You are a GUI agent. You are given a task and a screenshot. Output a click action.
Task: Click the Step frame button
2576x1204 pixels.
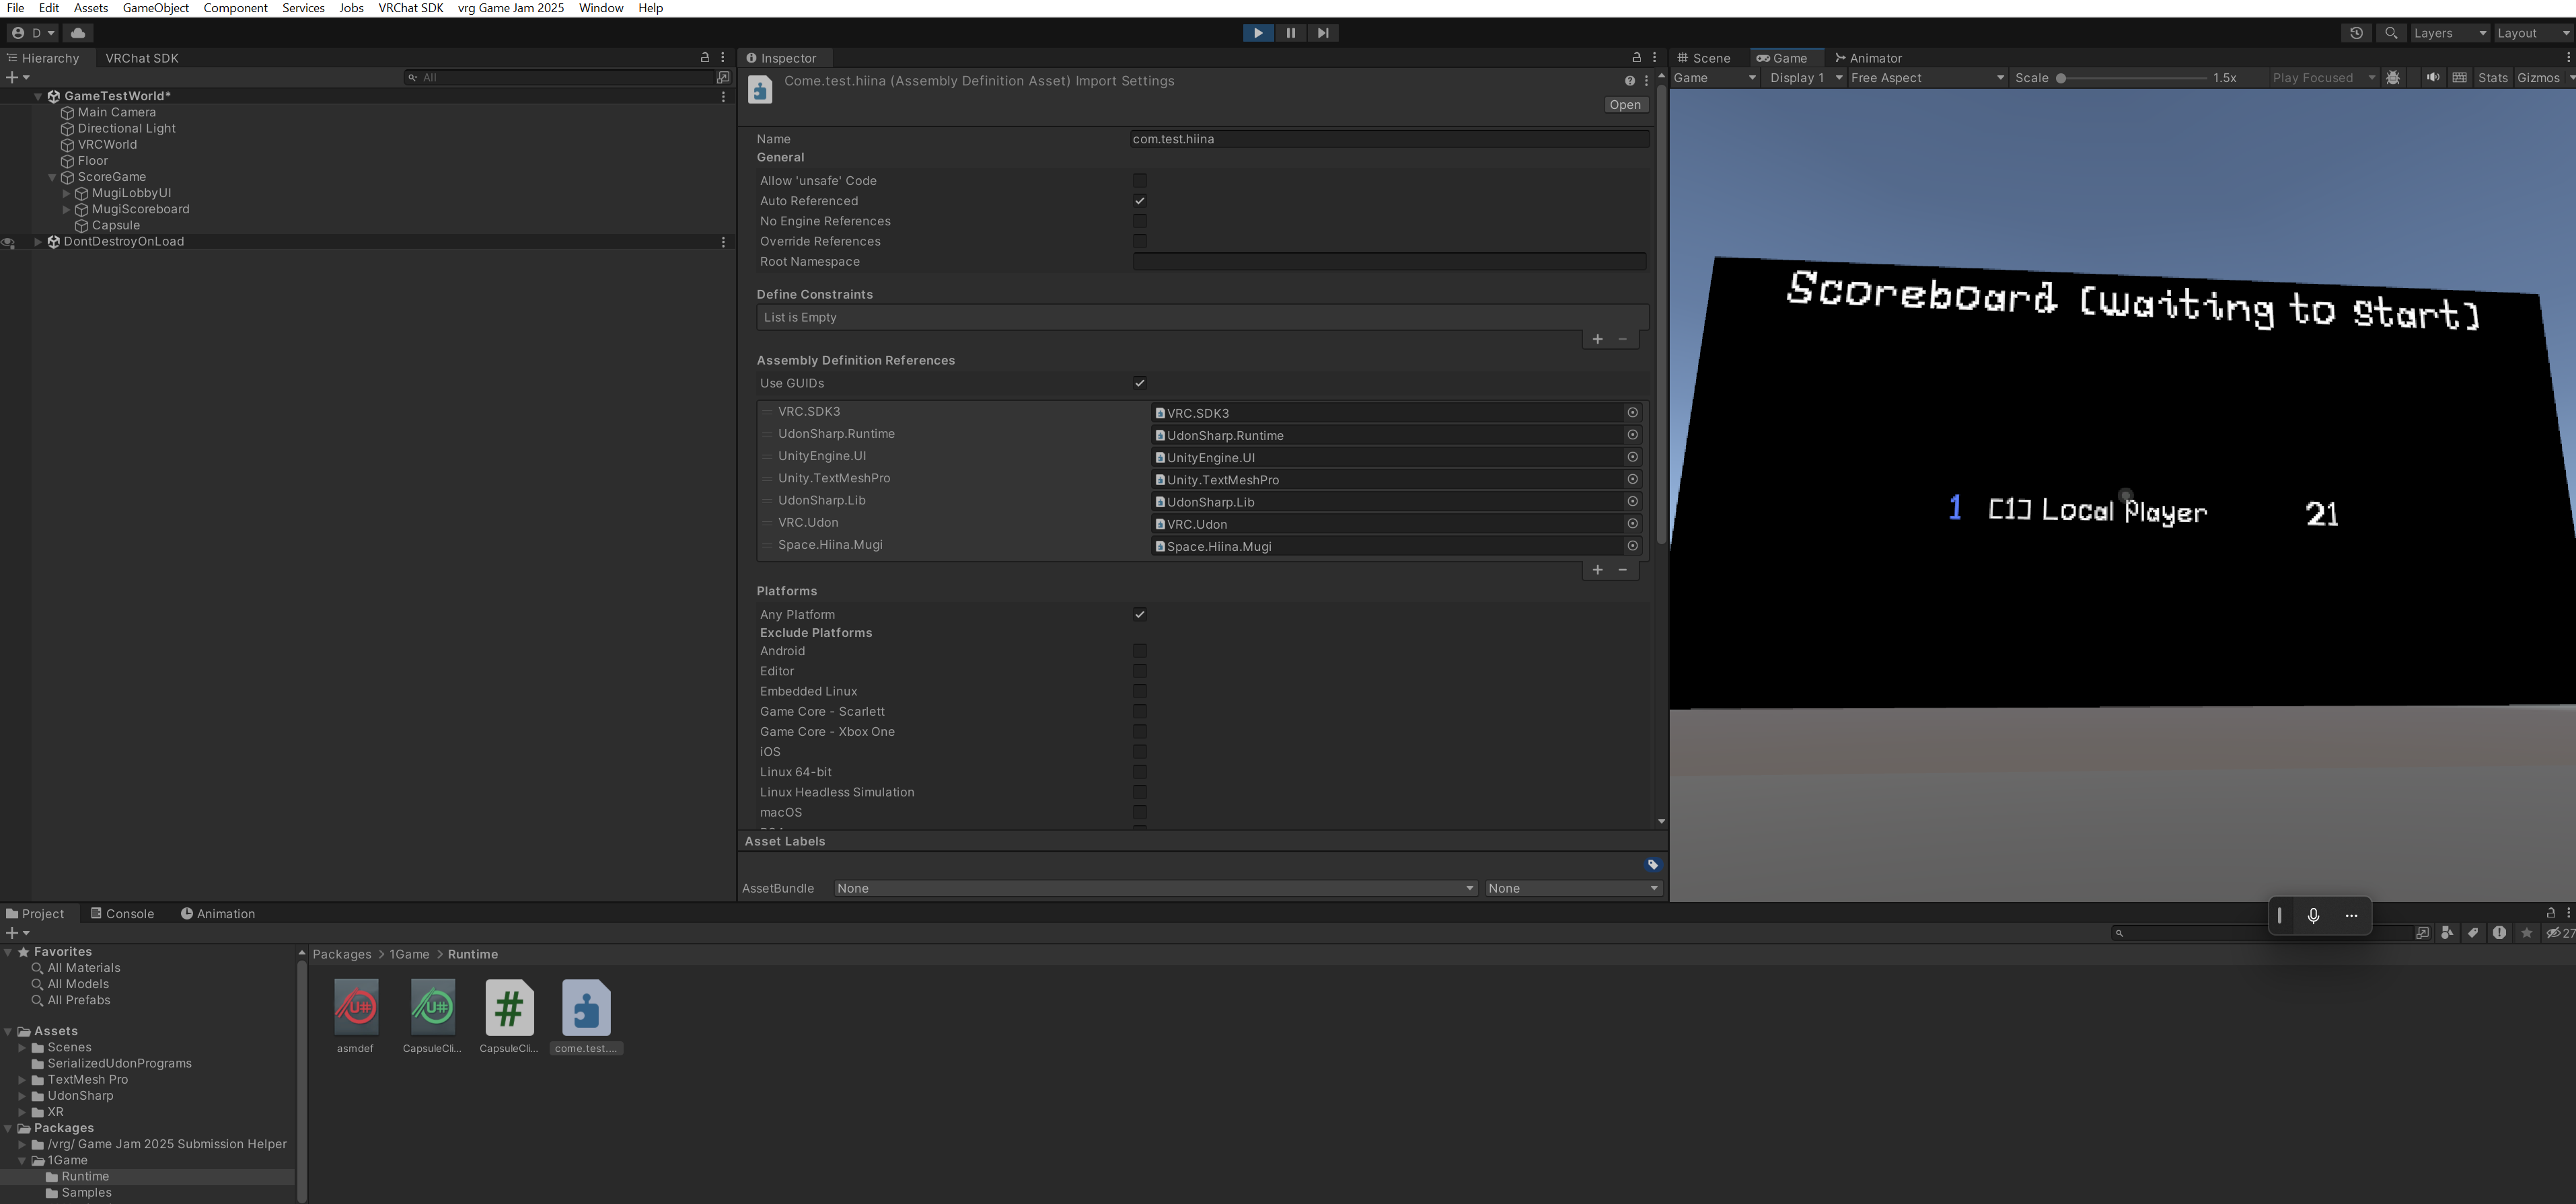[x=1323, y=33]
